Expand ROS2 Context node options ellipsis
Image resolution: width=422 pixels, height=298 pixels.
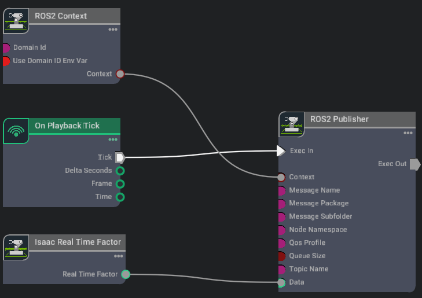[113, 30]
